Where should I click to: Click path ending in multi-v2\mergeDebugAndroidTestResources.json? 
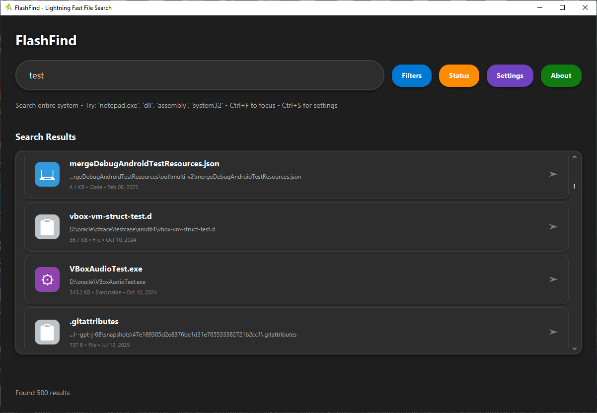[x=185, y=177]
